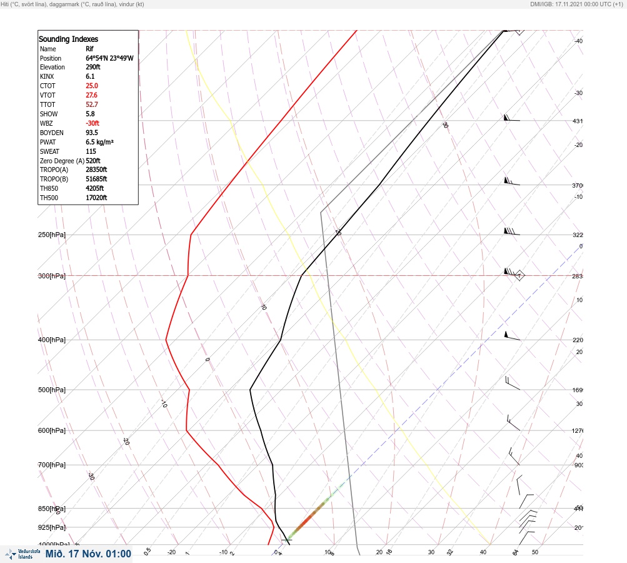
Task: Click the red CTOT value 25.0
Action: [x=91, y=86]
